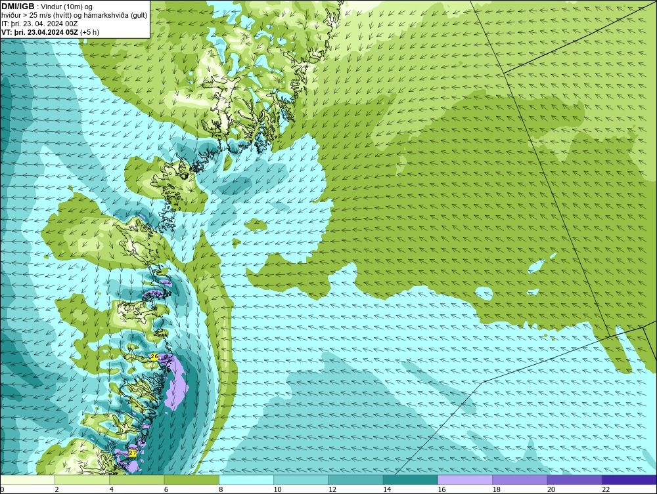Viewport: 657px width, 494px height.
Task: Click the legend scale label 16
Action: (442, 490)
